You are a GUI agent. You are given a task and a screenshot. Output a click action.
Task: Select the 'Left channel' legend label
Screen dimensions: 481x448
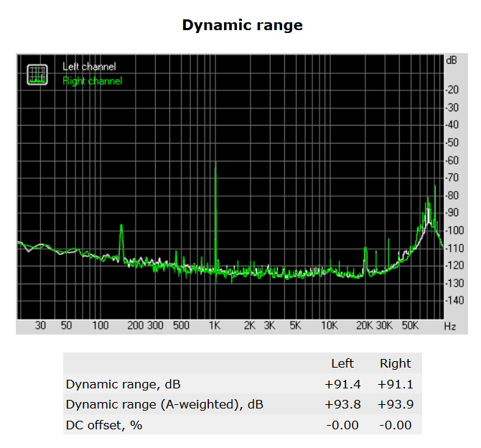pos(89,67)
